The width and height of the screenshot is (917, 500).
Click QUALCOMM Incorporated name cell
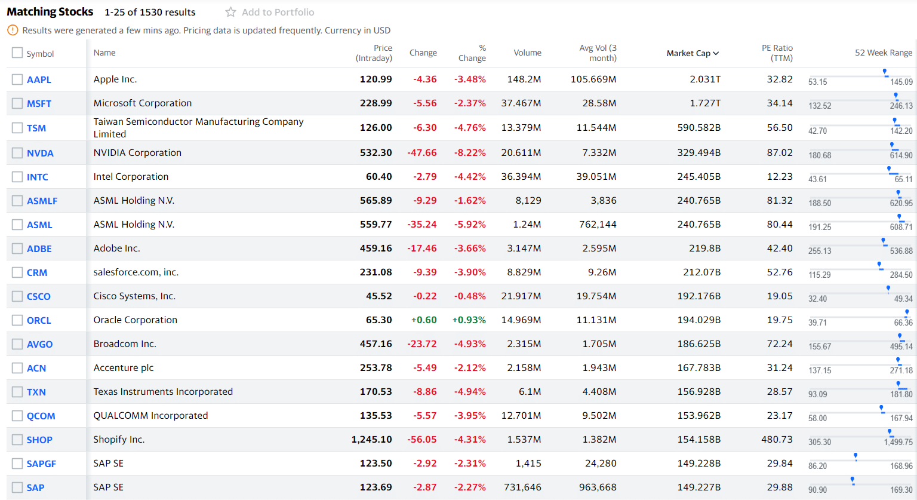click(x=150, y=415)
